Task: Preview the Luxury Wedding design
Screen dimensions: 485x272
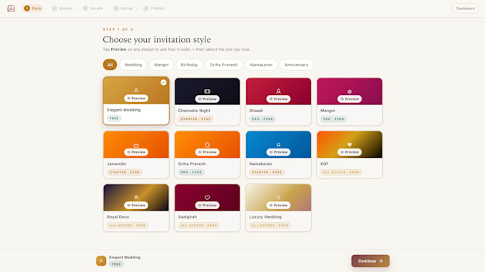Action: pyautogui.click(x=278, y=206)
